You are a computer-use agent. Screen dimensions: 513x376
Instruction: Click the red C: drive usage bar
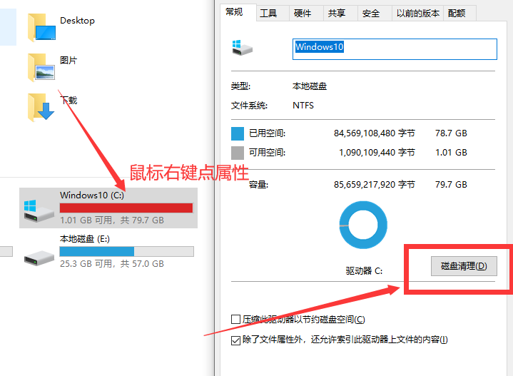click(126, 208)
